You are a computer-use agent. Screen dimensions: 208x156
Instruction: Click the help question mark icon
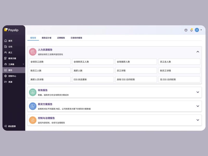coord(186,30)
